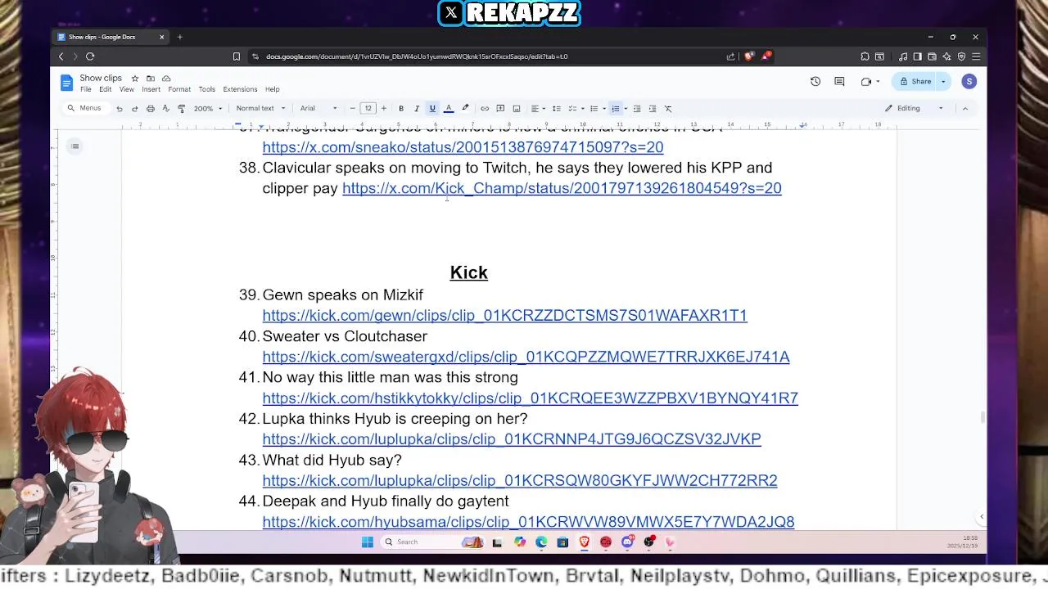Click the Redo arrow in the toolbar

tap(135, 109)
